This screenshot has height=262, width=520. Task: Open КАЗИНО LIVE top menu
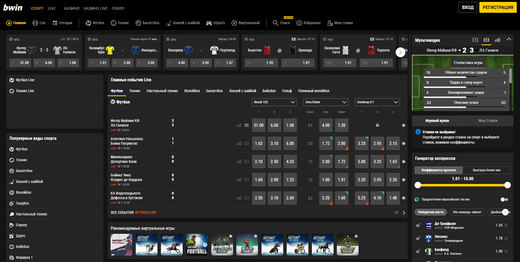(x=96, y=8)
